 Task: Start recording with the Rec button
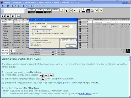(x=18, y=16)
